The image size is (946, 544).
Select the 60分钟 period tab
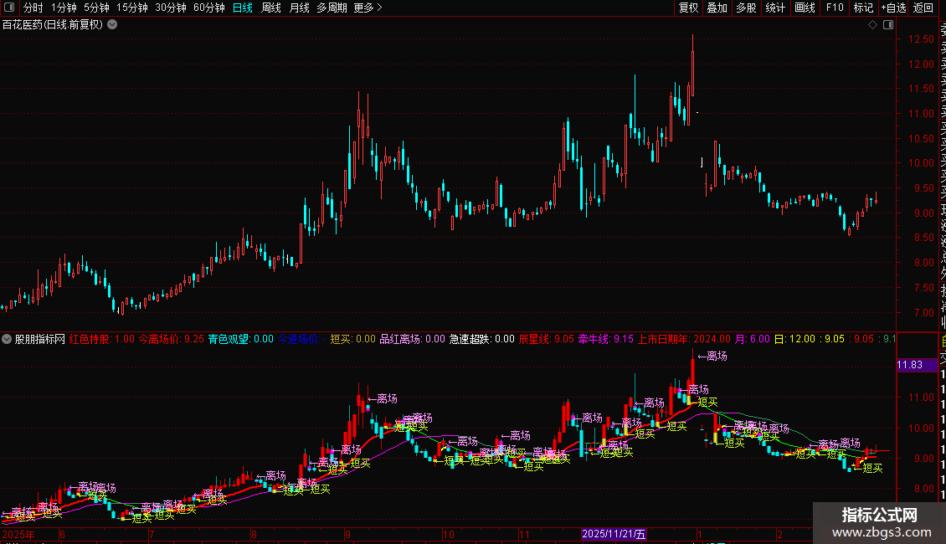click(x=209, y=8)
